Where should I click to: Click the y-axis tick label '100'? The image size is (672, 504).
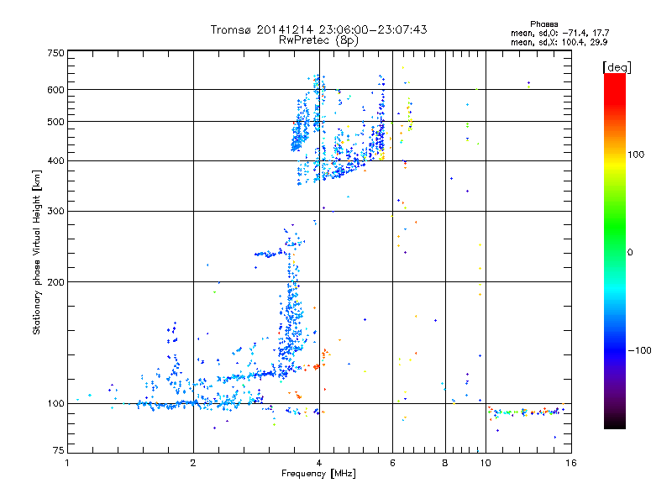(x=55, y=403)
